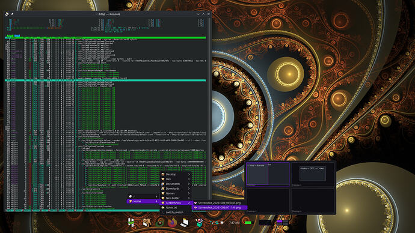This screenshot has width=415, height=233.
Task: Switch to Desktop 3 in the pager popup
Action: coord(268,201)
